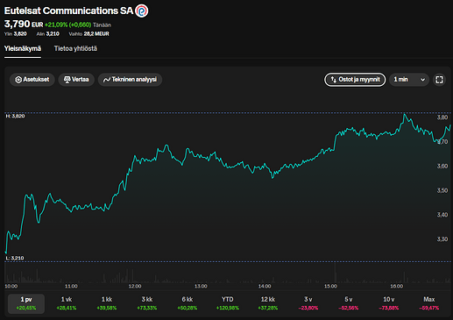Image resolution: width=453 pixels, height=320 pixels.
Task: Open Asetukset chart settings
Action: tap(32, 80)
